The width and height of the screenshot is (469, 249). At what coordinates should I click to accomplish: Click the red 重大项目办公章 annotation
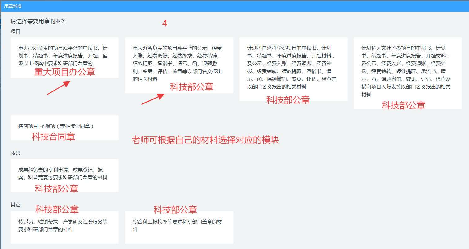point(64,72)
